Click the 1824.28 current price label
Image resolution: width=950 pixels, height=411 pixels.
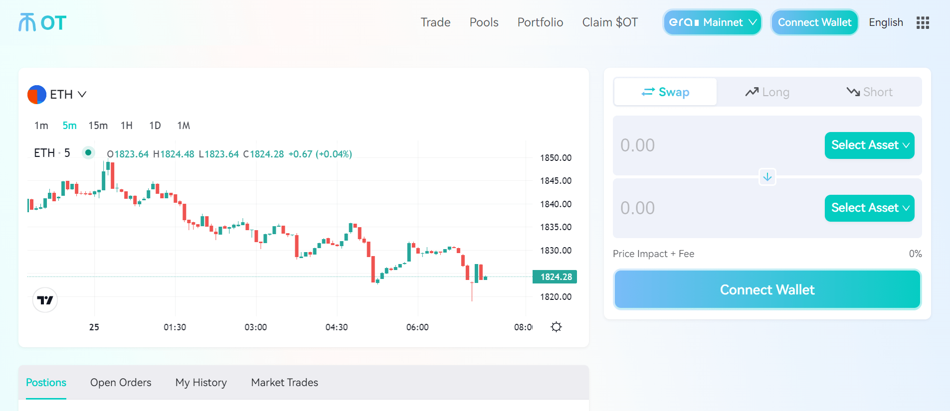click(555, 277)
